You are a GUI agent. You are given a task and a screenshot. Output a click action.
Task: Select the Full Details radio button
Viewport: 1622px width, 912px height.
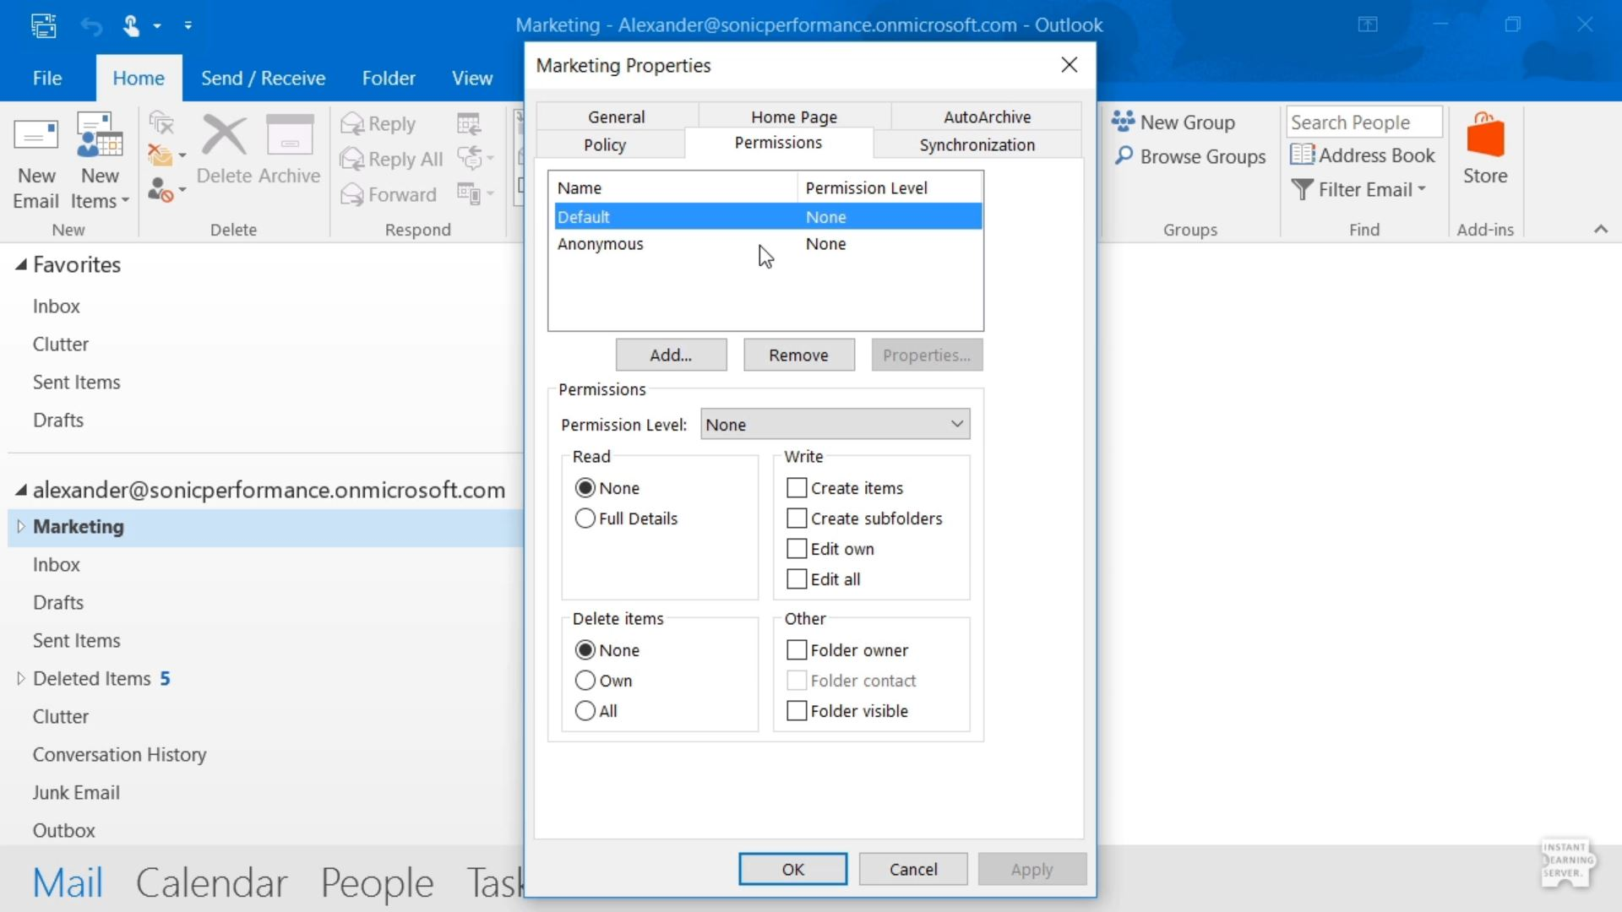pos(585,518)
